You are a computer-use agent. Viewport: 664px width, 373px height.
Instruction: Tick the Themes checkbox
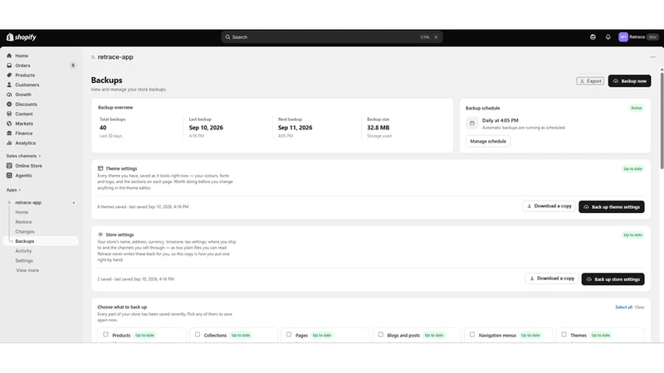(x=564, y=335)
